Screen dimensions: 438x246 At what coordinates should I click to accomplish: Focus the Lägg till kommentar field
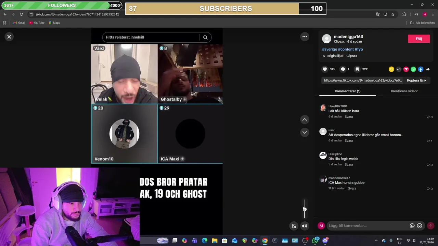368,225
